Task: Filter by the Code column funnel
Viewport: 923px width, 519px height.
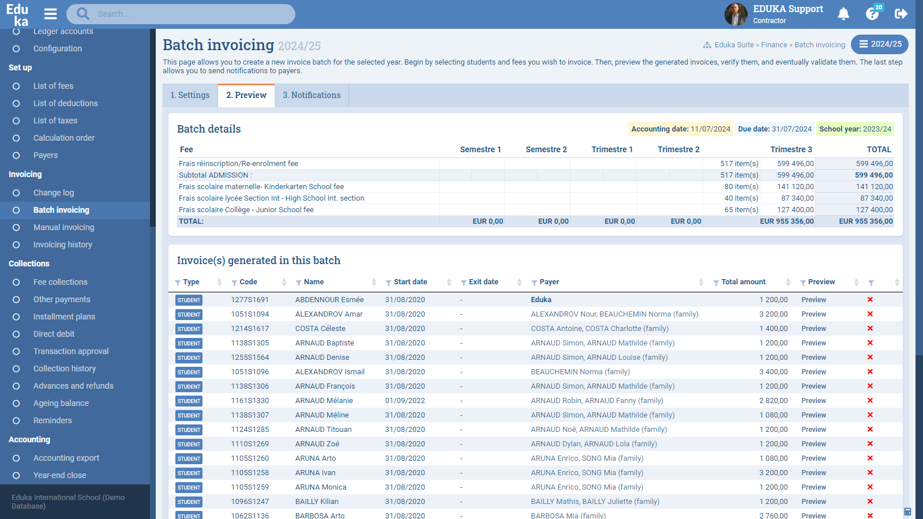Action: click(234, 283)
